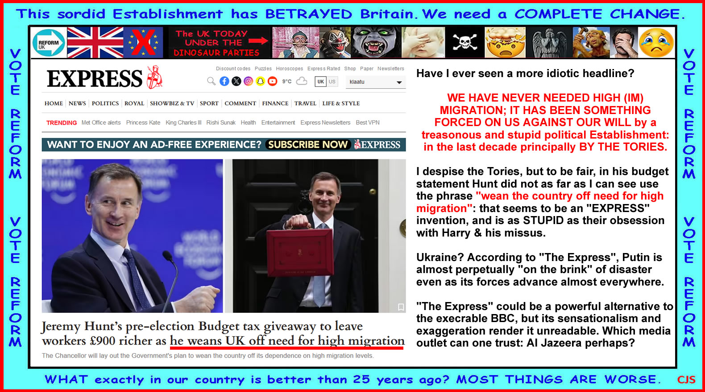Open the Paper link
This screenshot has height=392, width=705.
367,69
